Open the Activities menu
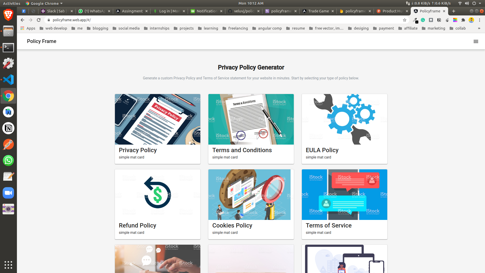 pyautogui.click(x=11, y=3)
